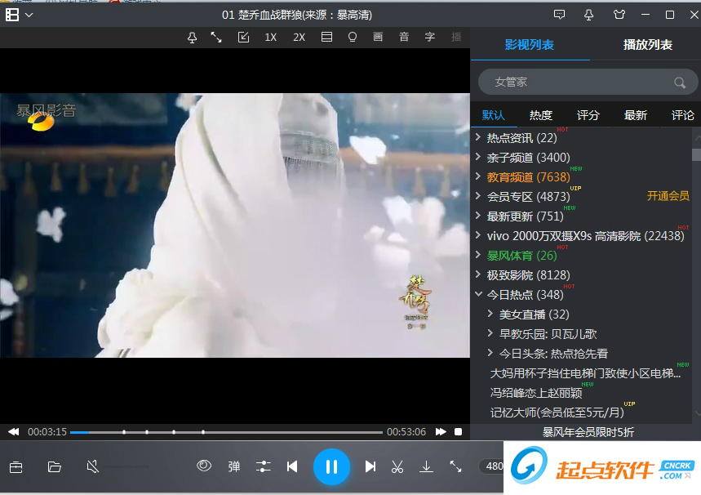This screenshot has height=495, width=701.
Task: Sort list by 热度
Action: coord(541,115)
